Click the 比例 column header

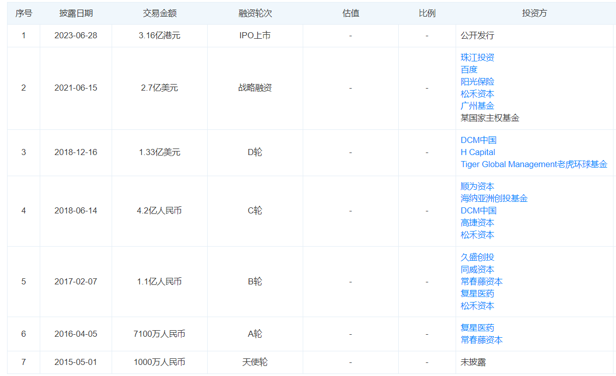point(427,13)
